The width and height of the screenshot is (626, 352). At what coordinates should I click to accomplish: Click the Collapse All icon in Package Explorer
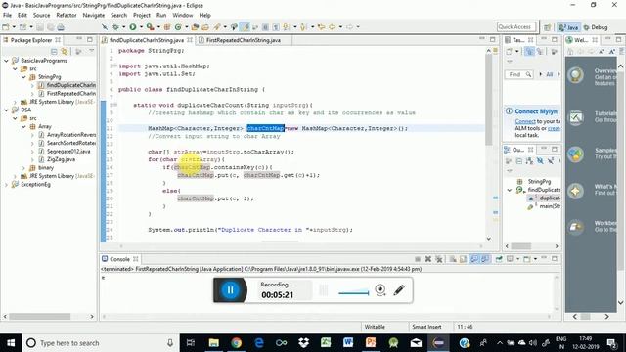coord(54,52)
